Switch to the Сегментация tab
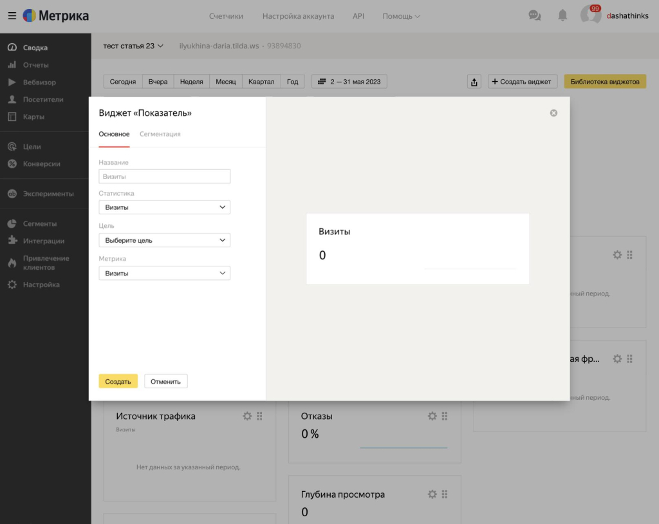Viewport: 659px width, 524px height. coord(160,134)
